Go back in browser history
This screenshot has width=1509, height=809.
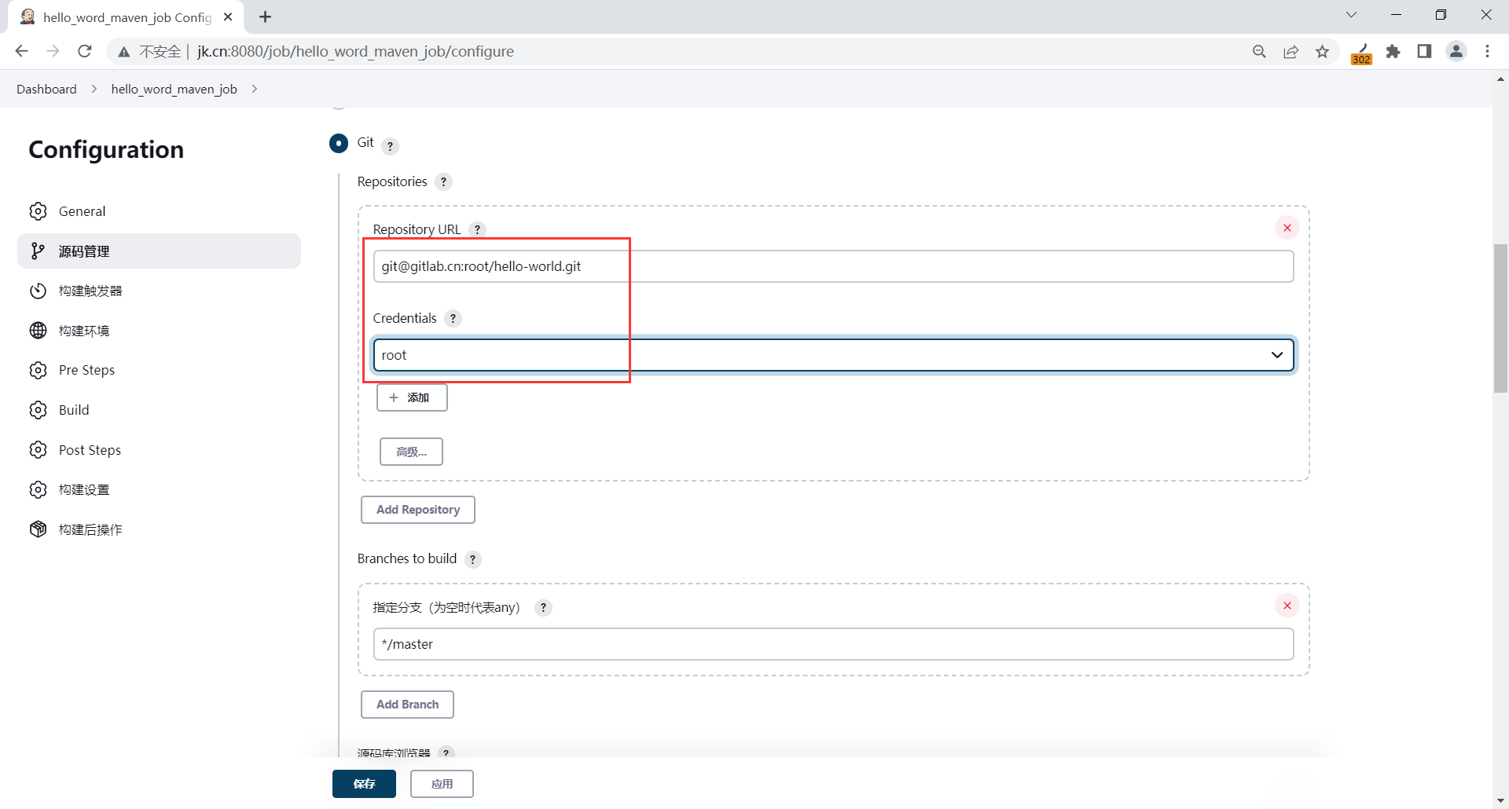coord(21,51)
